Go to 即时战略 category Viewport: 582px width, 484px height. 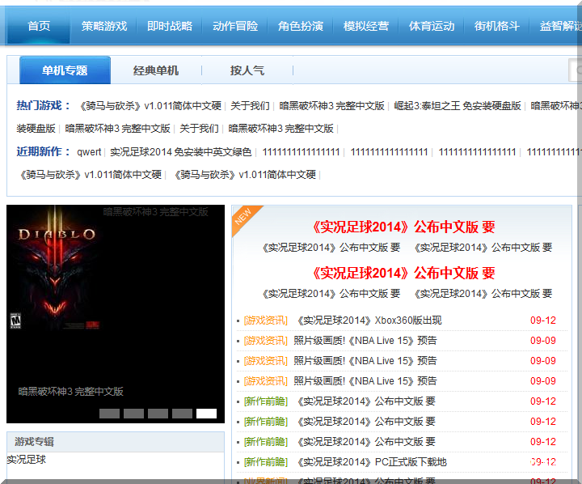170,26
